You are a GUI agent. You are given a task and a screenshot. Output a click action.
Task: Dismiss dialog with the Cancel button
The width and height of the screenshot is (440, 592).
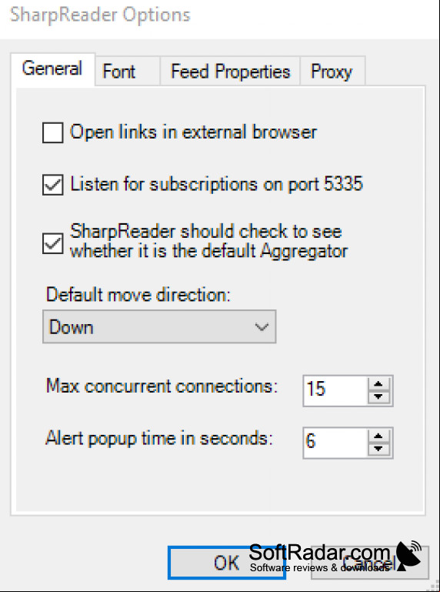[370, 563]
